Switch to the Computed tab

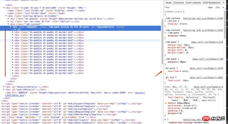179,3
